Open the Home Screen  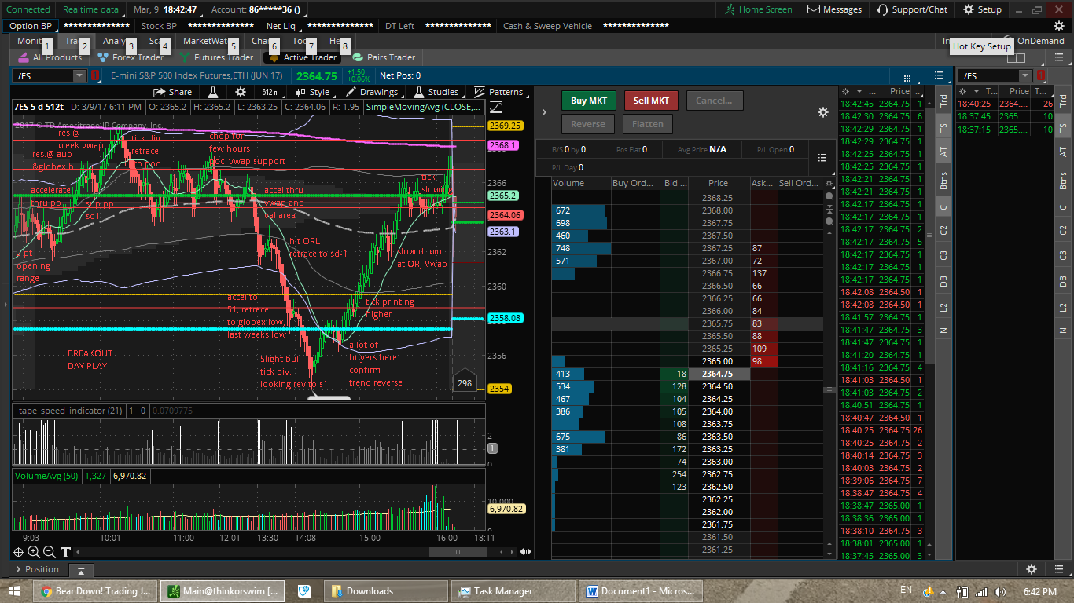pos(759,9)
